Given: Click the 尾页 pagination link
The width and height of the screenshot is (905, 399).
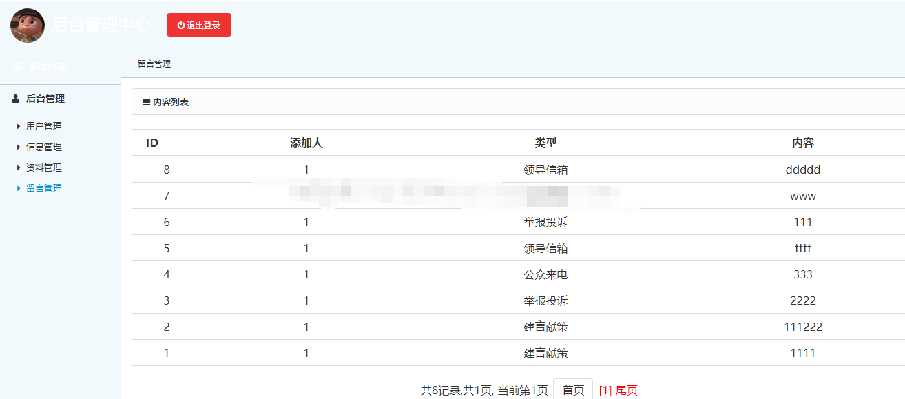Looking at the screenshot, I should [627, 390].
